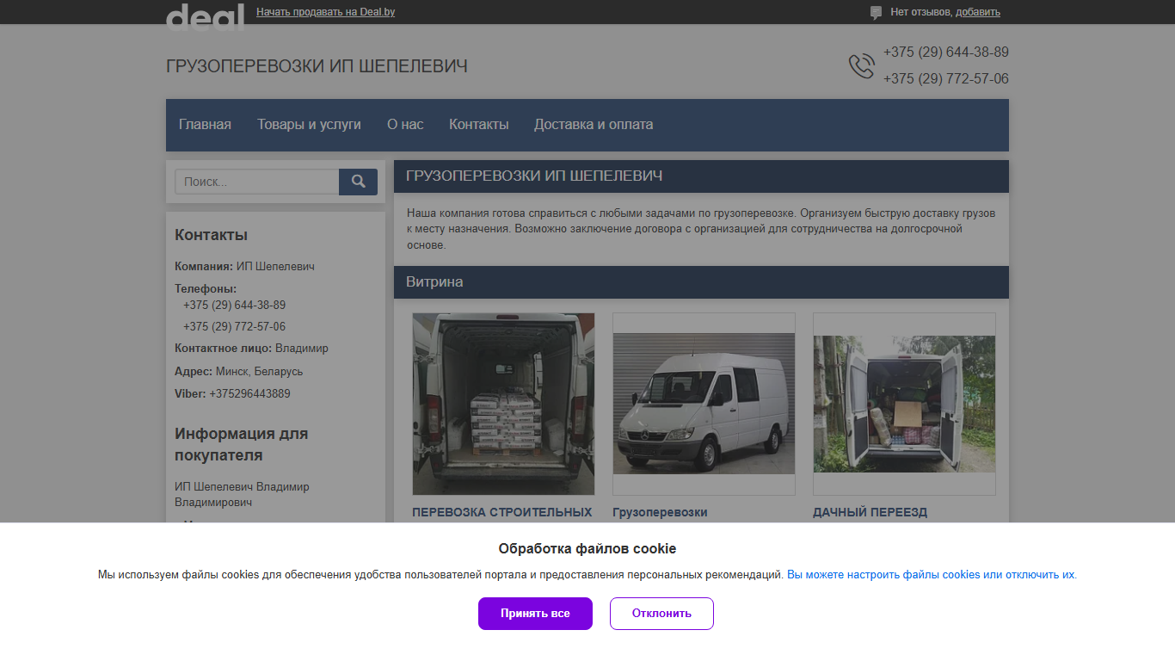Decline cookies with Отклонить button
Viewport: 1175px width, 661px height.
coord(661,614)
